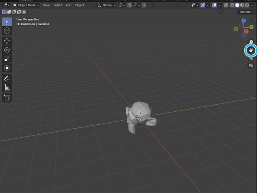Switch to material preview shading

coord(242,5)
